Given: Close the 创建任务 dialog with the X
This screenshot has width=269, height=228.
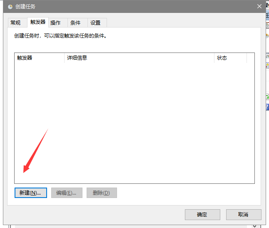Looking at the screenshot, I should tap(259, 6).
